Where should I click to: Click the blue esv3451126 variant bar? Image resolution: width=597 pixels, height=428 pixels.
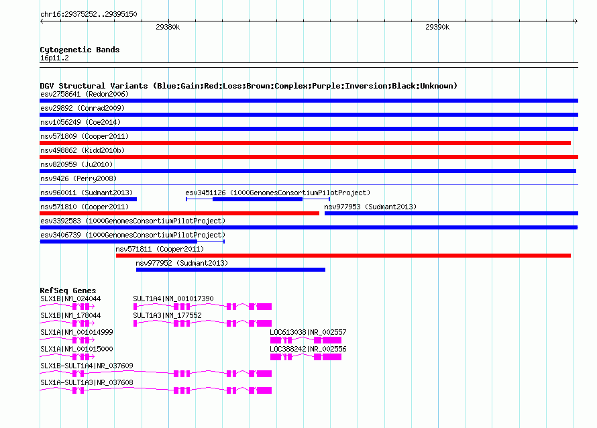(258, 199)
